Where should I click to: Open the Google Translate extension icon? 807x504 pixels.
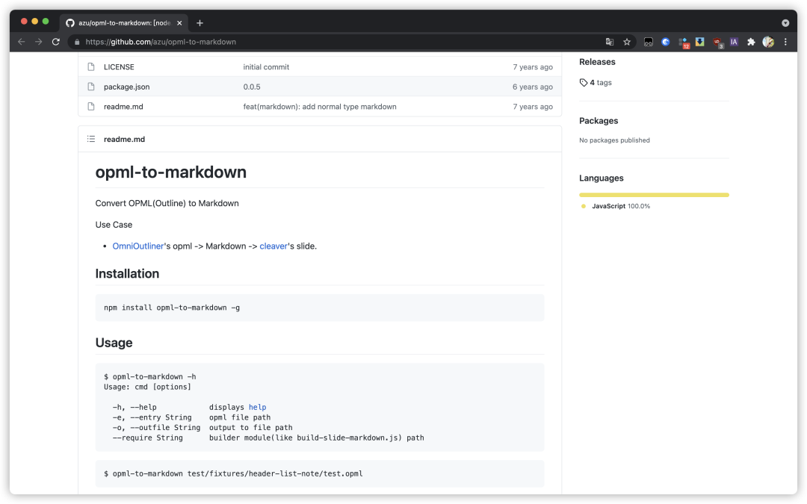point(609,42)
